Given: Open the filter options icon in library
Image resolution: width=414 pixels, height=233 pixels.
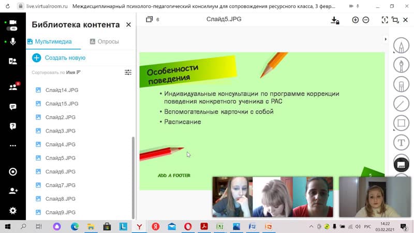Looking at the screenshot, I should click(128, 72).
